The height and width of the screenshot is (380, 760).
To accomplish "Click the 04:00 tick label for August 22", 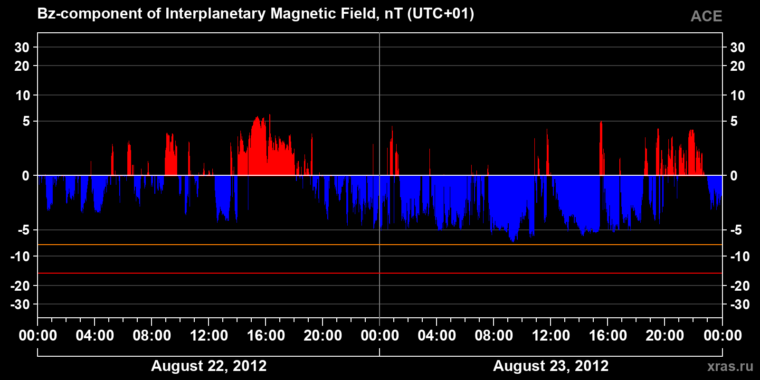I will coord(95,335).
